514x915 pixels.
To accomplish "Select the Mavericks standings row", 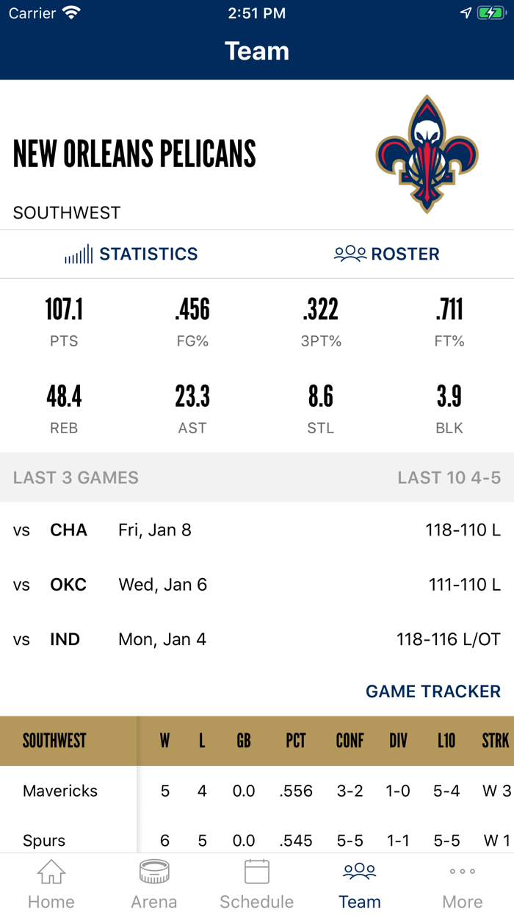I will coord(257,791).
